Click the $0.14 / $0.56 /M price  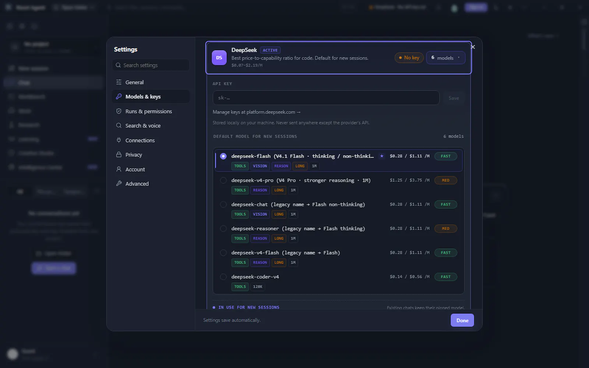click(x=410, y=277)
